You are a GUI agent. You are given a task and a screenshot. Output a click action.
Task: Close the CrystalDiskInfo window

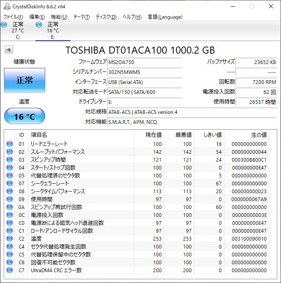[271, 7]
